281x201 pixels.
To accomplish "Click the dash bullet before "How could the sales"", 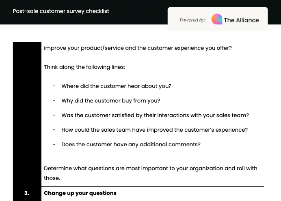I will [x=54, y=130].
